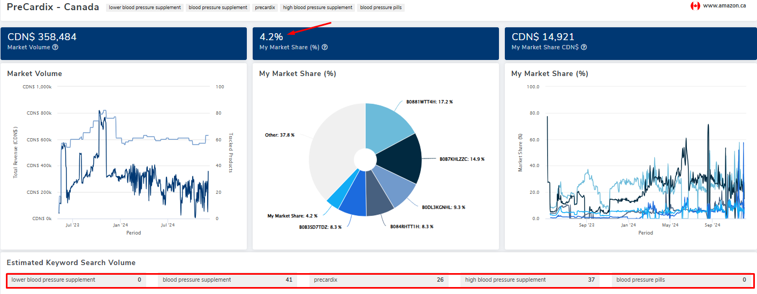Viewport: 757px width, 294px height.
Task: Click the 'precardix' tag beside the title
Action: click(265, 7)
